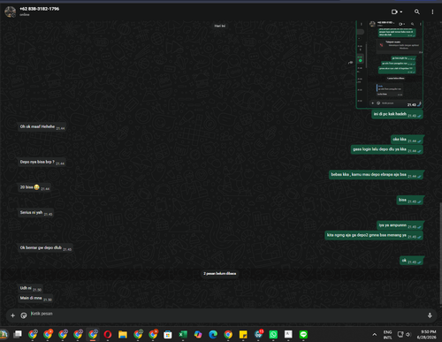The image size is (442, 342).
Task: Expand the call options arrow beside video icon
Action: (x=401, y=12)
